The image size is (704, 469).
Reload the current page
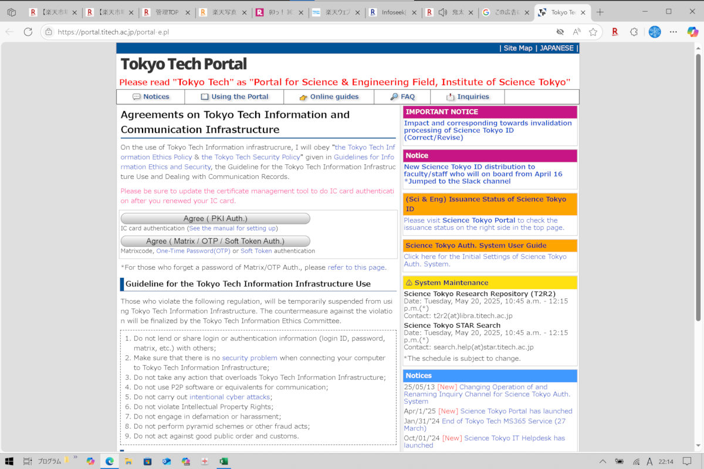tap(29, 32)
